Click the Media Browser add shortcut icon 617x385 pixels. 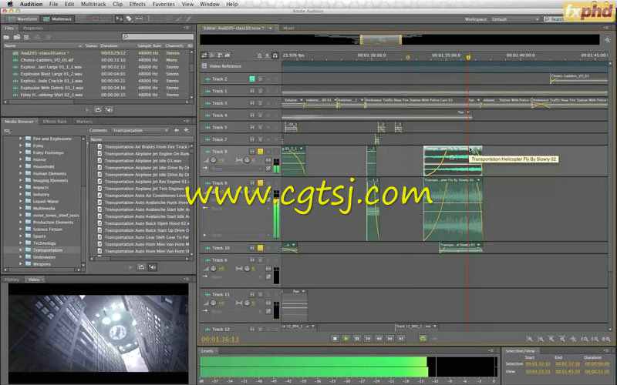(x=186, y=130)
